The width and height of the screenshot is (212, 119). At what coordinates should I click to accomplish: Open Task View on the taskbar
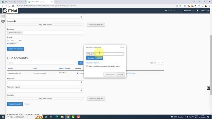51,117
